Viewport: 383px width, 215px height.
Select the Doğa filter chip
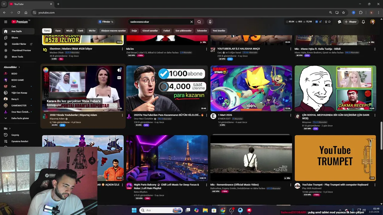pyautogui.click(x=134, y=31)
